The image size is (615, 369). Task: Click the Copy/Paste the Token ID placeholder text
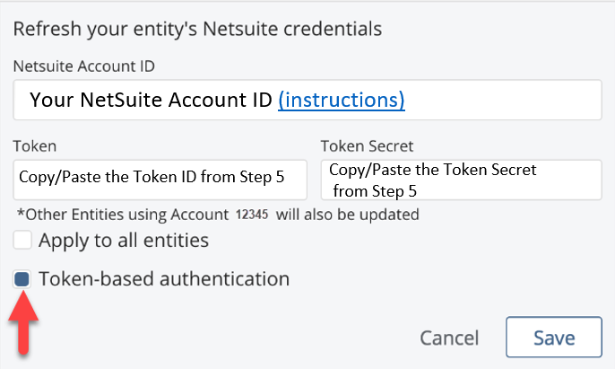152,178
